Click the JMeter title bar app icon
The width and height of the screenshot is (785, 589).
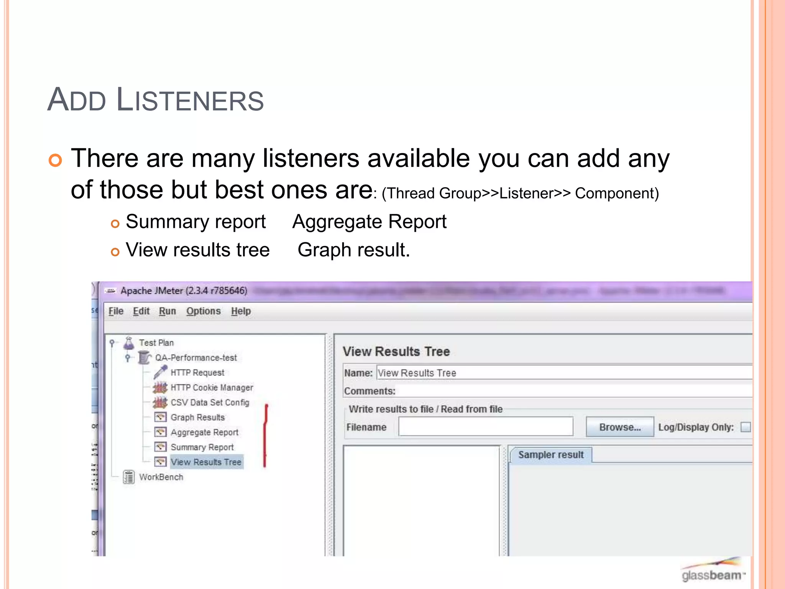click(x=111, y=291)
